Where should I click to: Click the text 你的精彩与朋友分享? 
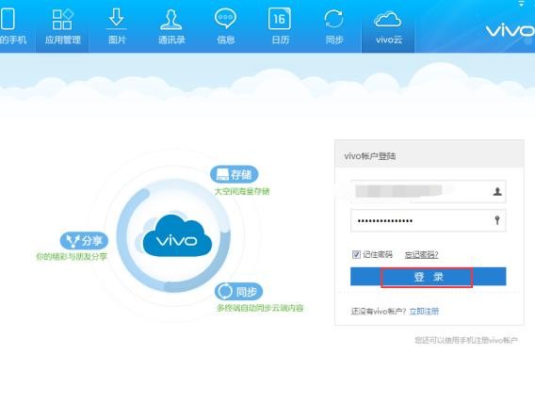tap(72, 256)
